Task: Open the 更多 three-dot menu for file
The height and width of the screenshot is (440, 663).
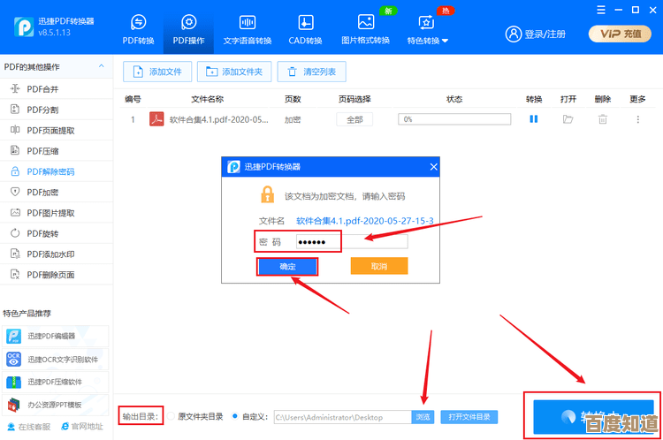Action: 638,119
